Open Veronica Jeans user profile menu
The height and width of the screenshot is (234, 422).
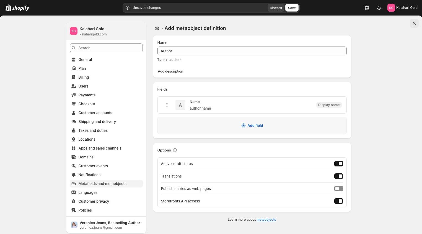tap(106, 225)
